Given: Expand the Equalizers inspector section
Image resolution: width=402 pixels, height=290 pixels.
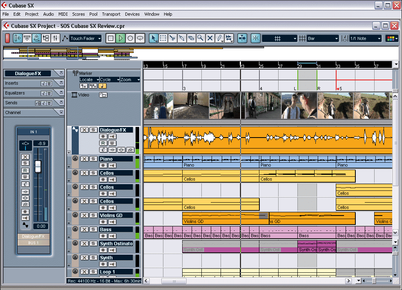Looking at the screenshot, I should tap(61, 92).
